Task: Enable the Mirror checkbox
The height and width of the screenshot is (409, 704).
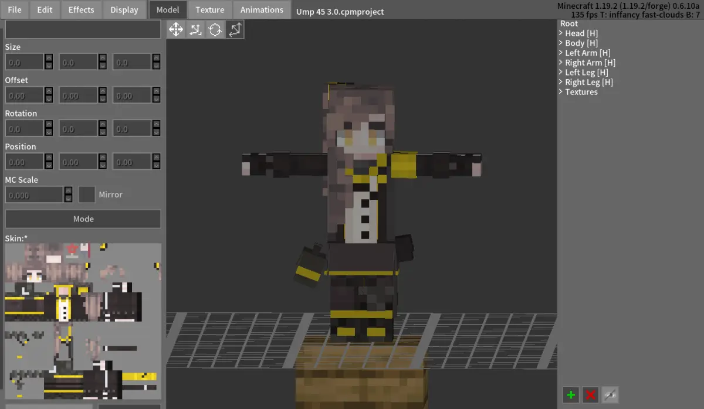Action: coord(87,195)
